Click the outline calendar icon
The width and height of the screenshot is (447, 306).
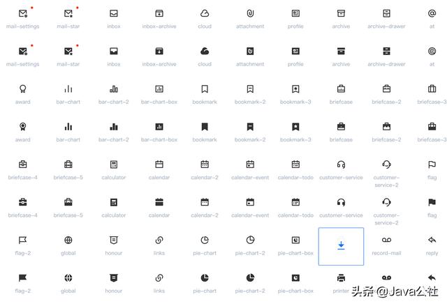point(159,165)
